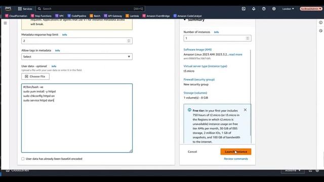The image size is (324, 182).
Task: Open Info link for hop limit
Action: point(64,35)
